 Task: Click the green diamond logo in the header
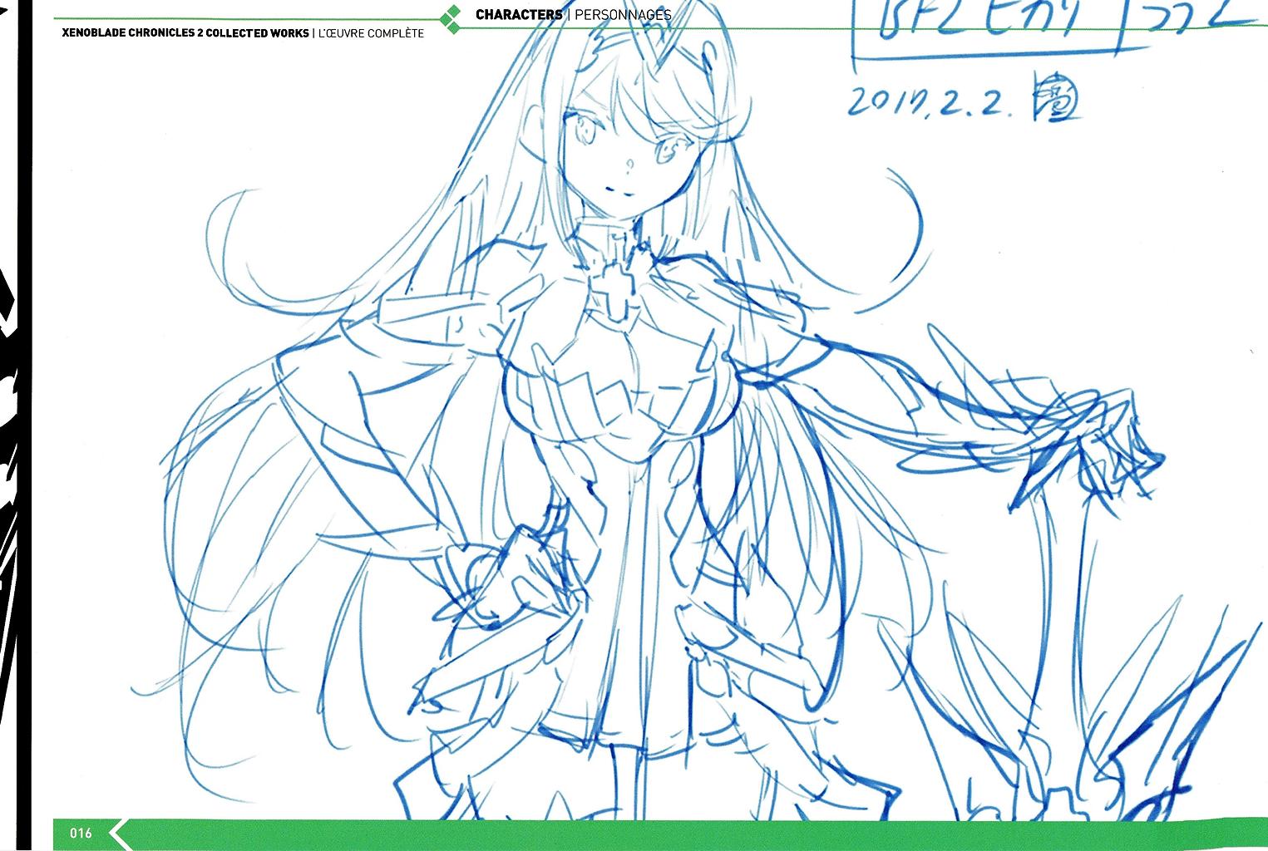pos(450,20)
